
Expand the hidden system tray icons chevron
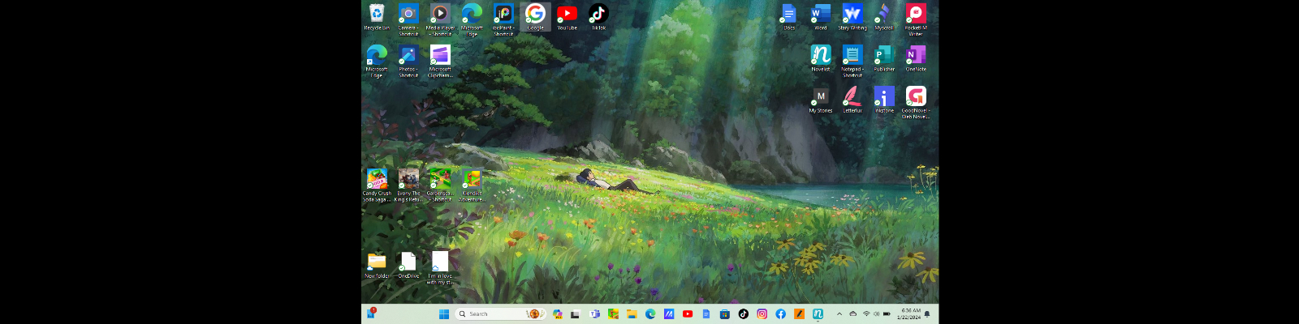[x=839, y=314]
